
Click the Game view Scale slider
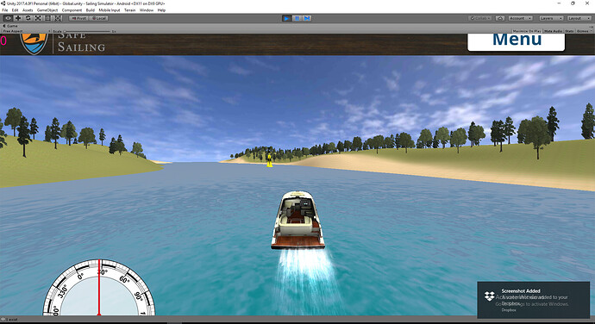pyautogui.click(x=88, y=31)
